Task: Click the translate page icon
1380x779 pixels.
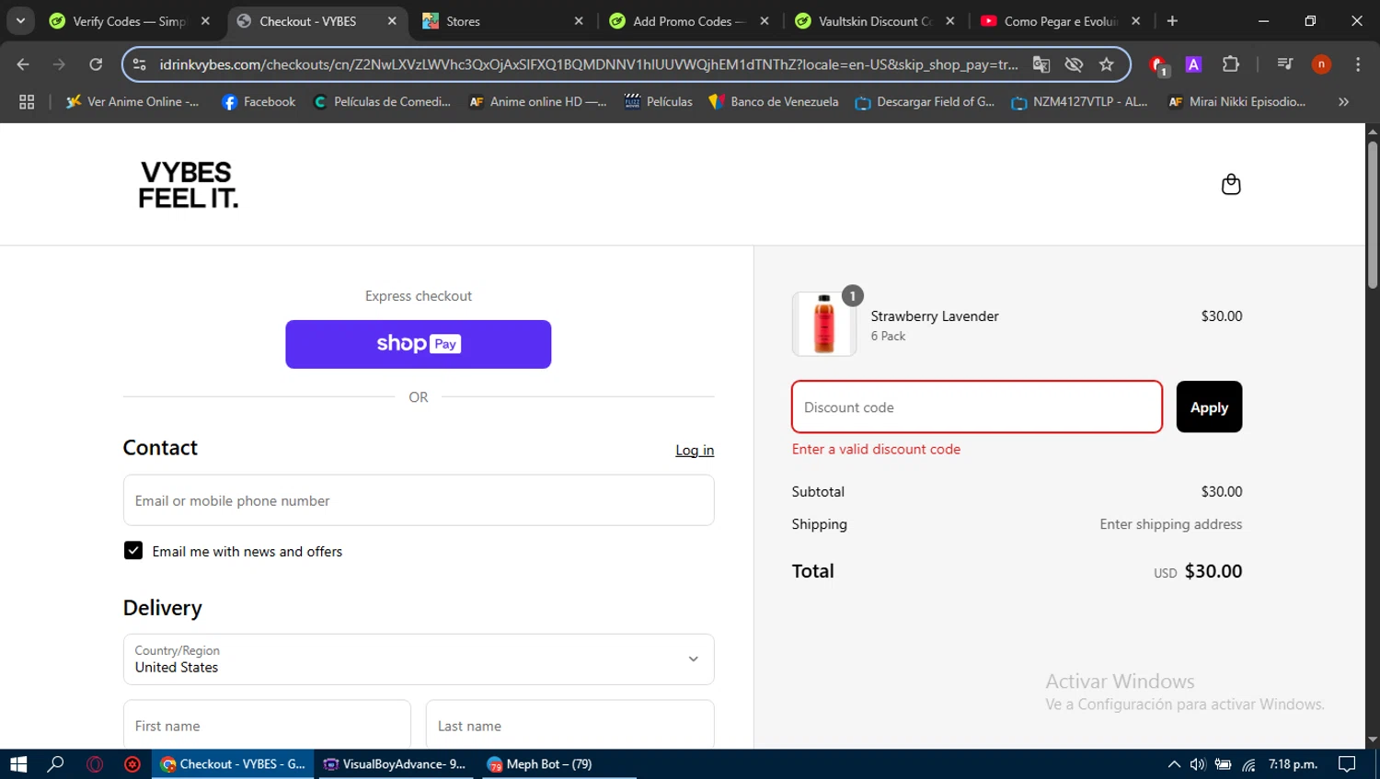Action: (x=1041, y=64)
